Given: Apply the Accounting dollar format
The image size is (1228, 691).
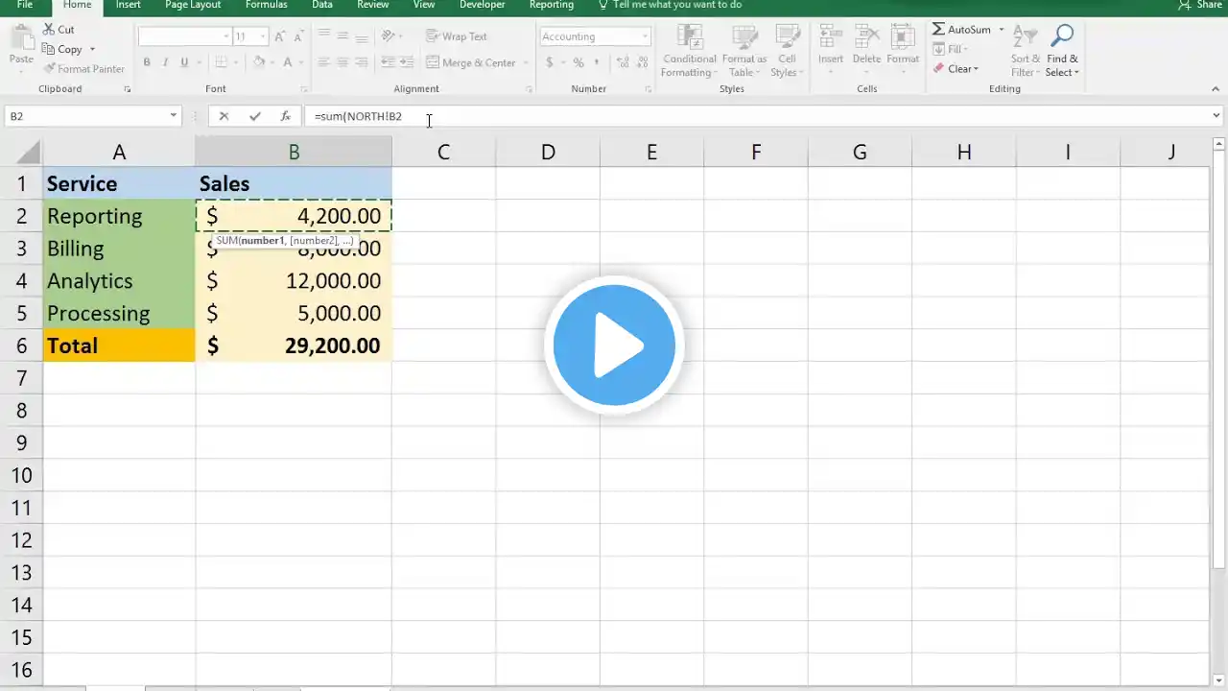Looking at the screenshot, I should [x=550, y=62].
